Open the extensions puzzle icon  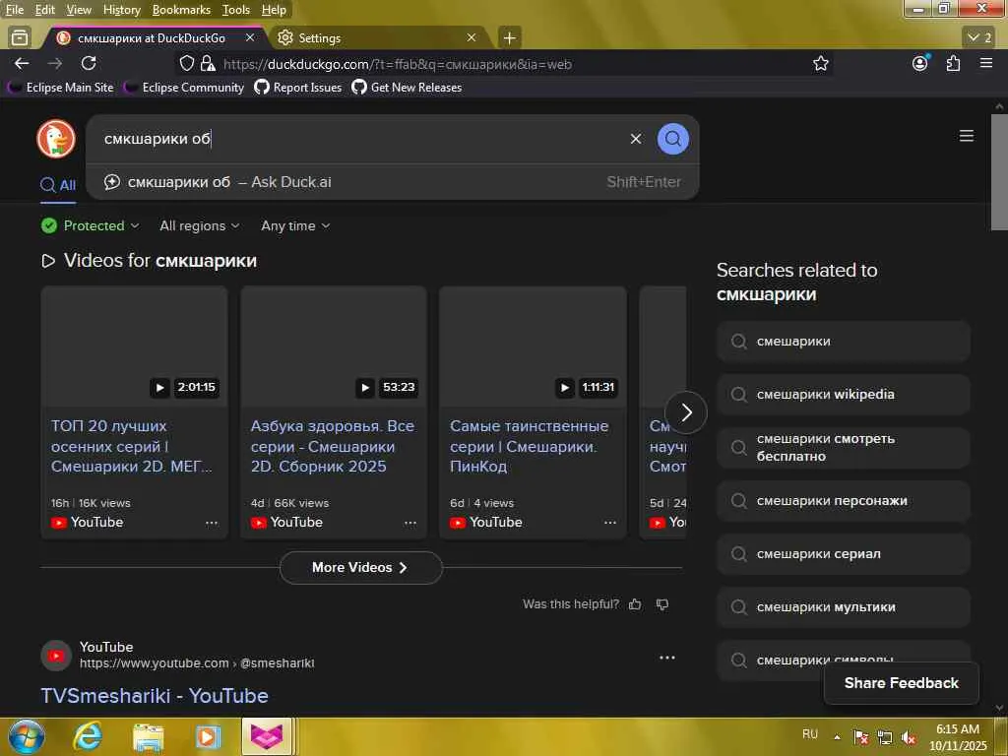coord(953,63)
